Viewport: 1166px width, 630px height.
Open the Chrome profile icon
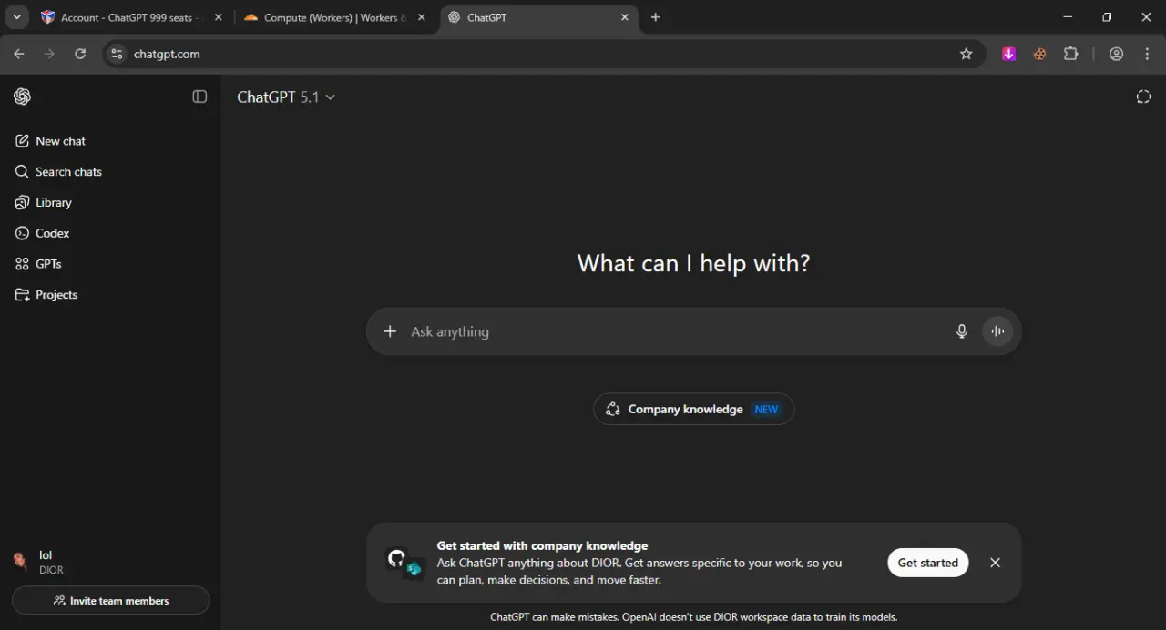pos(1116,54)
